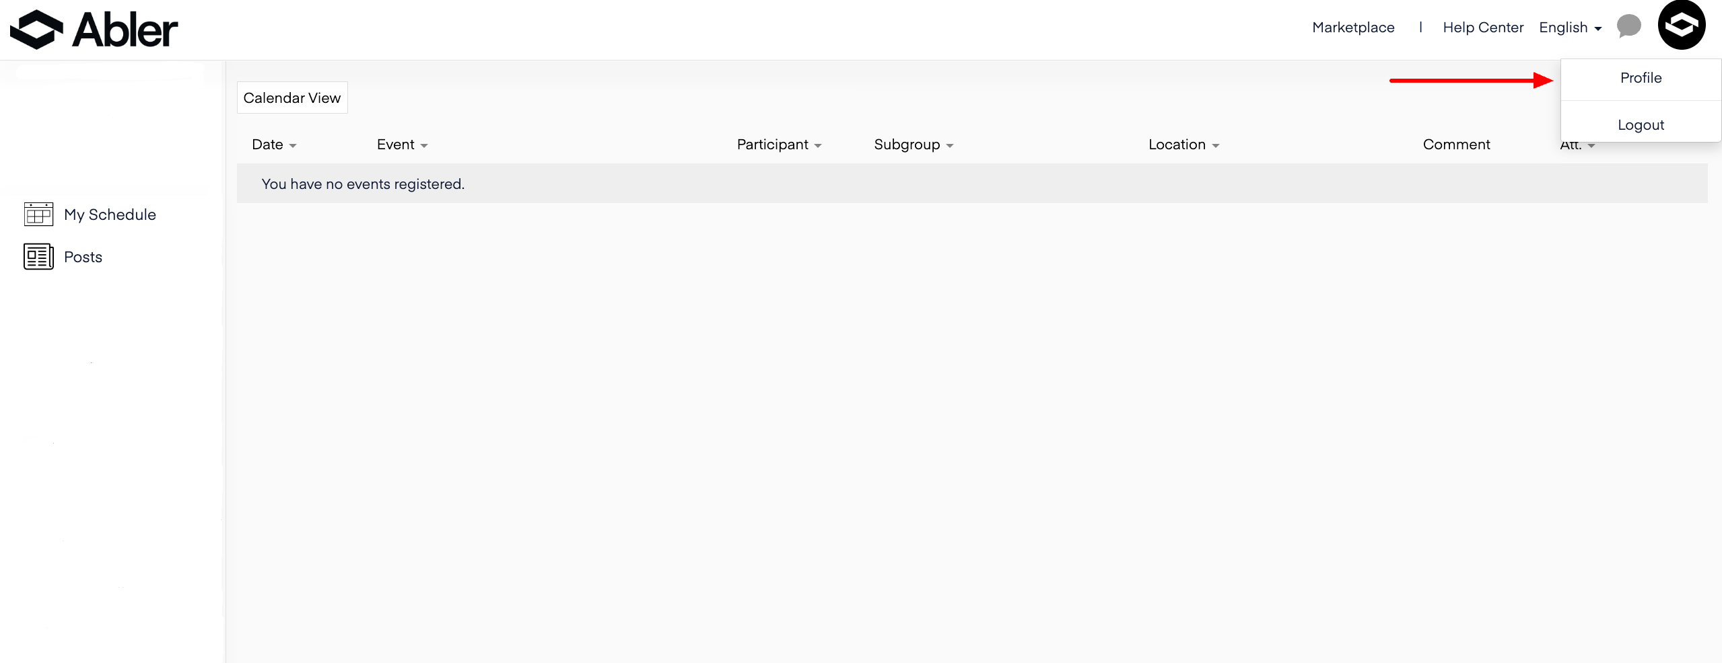
Task: Open My Schedule in the sidebar
Action: (110, 214)
